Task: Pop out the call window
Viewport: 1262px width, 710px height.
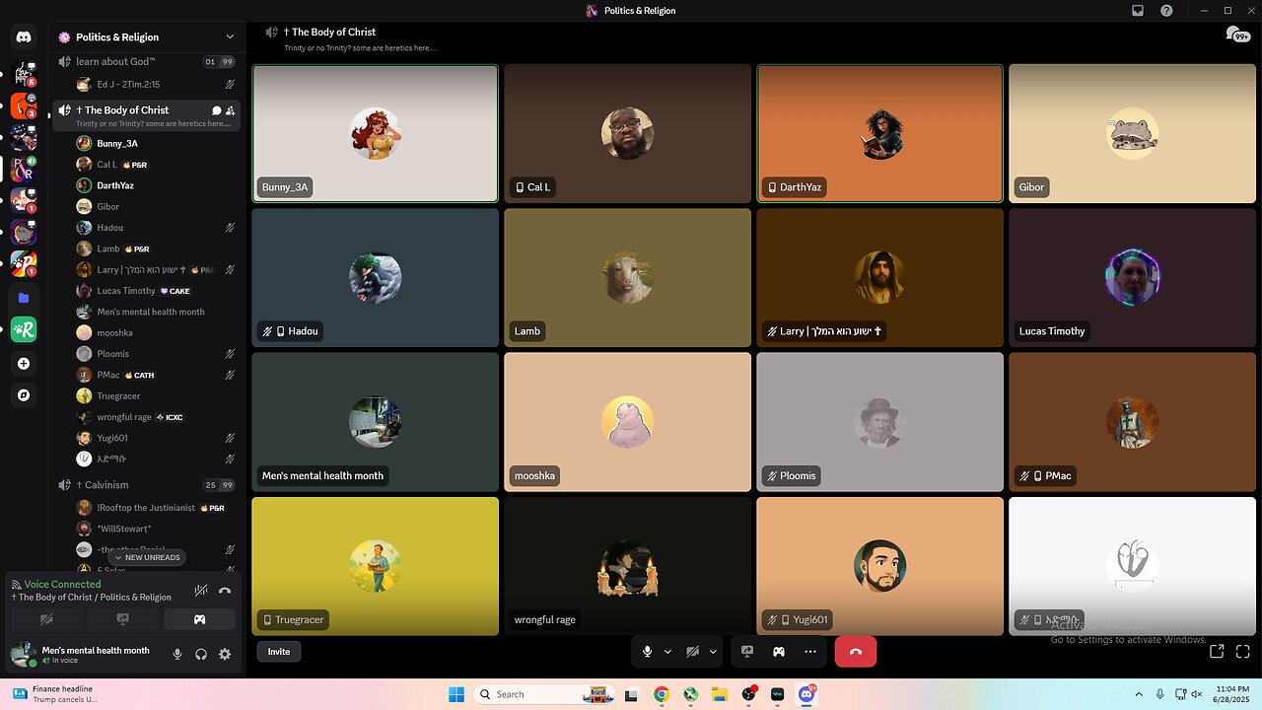Action: tap(1217, 651)
